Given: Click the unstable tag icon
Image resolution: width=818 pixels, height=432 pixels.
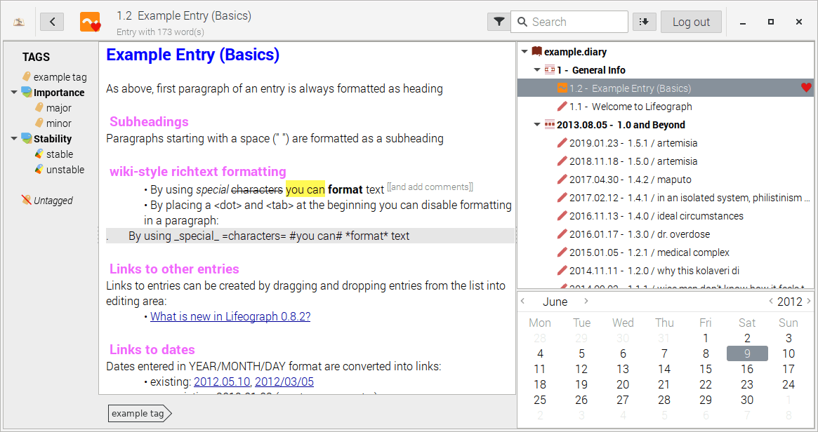Looking at the screenshot, I should [39, 169].
